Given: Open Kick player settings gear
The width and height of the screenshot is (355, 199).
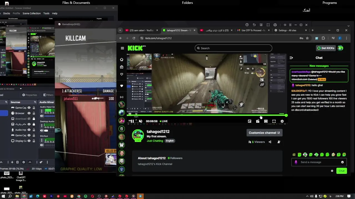Looking at the screenshot, I should (282, 121).
